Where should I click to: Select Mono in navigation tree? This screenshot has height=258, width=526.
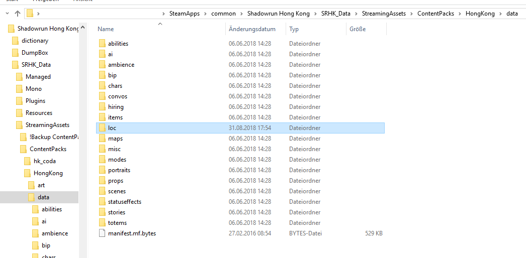point(34,89)
